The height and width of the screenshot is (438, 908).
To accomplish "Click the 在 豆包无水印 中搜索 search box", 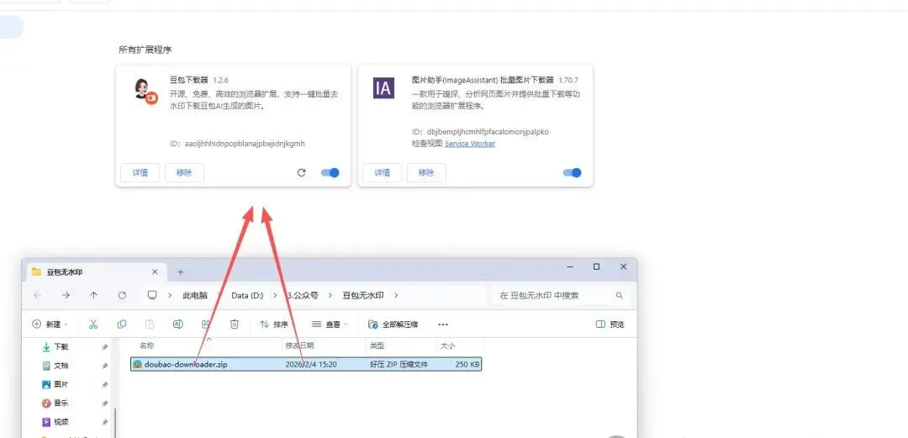I will point(561,295).
